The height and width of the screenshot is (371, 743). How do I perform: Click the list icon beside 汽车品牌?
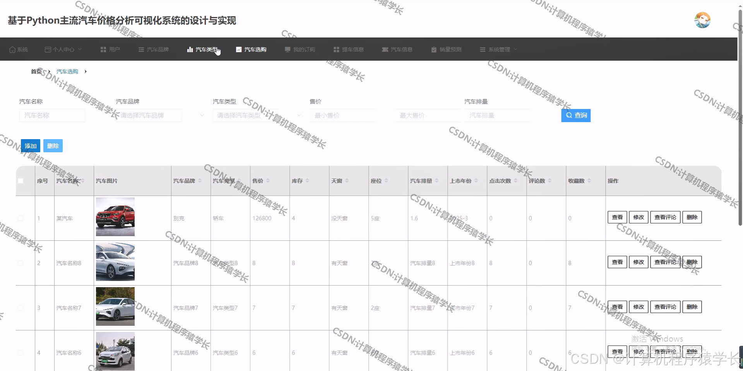coord(141,49)
